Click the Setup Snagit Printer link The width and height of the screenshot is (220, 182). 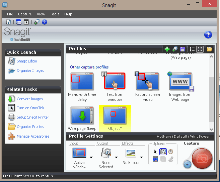33,117
